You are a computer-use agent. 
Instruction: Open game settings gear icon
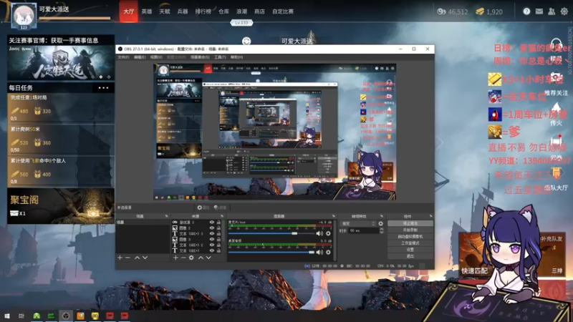[x=564, y=11]
